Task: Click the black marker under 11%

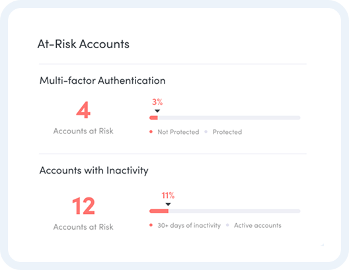Action: coord(168,204)
